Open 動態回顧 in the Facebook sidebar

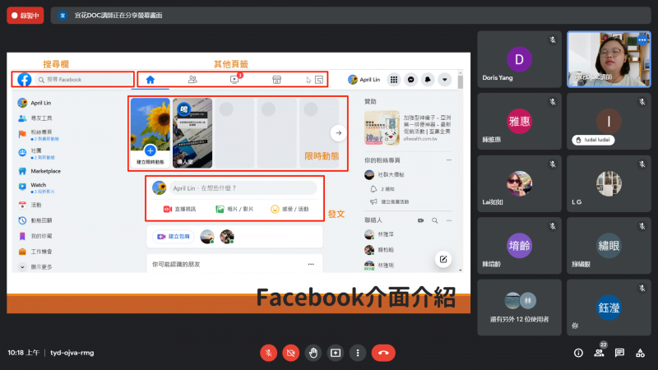click(x=35, y=220)
